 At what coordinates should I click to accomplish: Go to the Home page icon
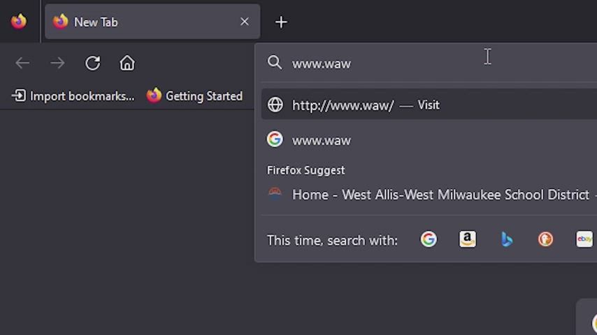pyautogui.click(x=127, y=64)
